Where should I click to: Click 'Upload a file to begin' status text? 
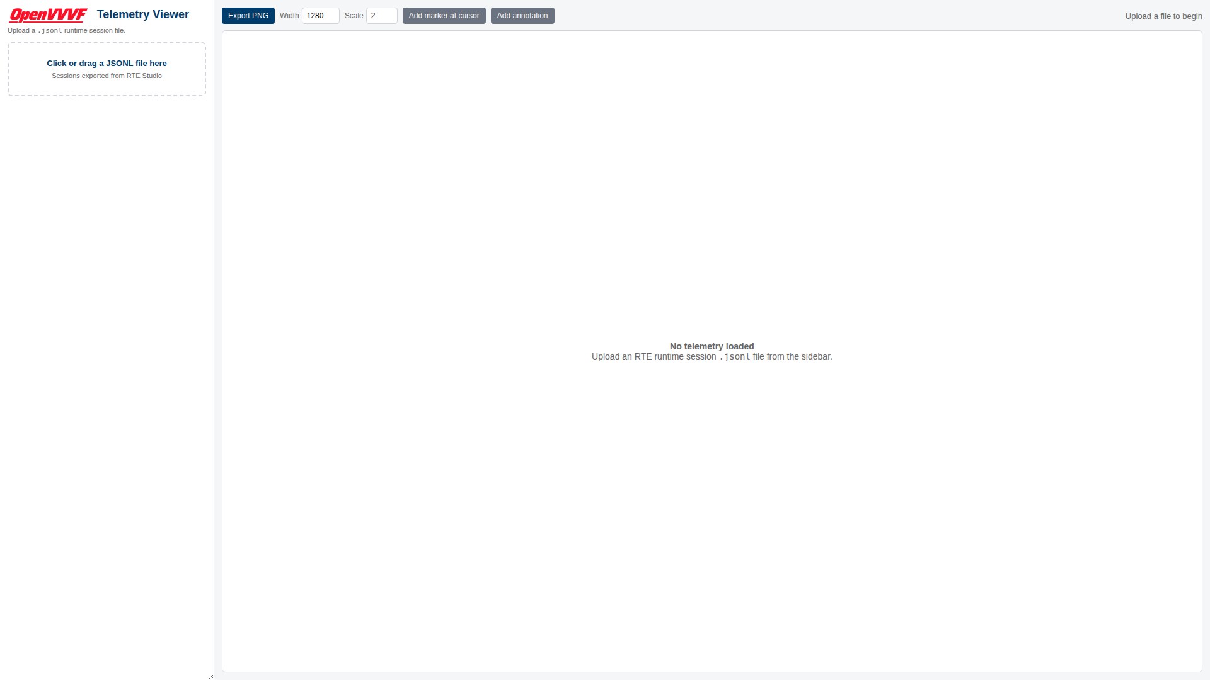point(1163,16)
